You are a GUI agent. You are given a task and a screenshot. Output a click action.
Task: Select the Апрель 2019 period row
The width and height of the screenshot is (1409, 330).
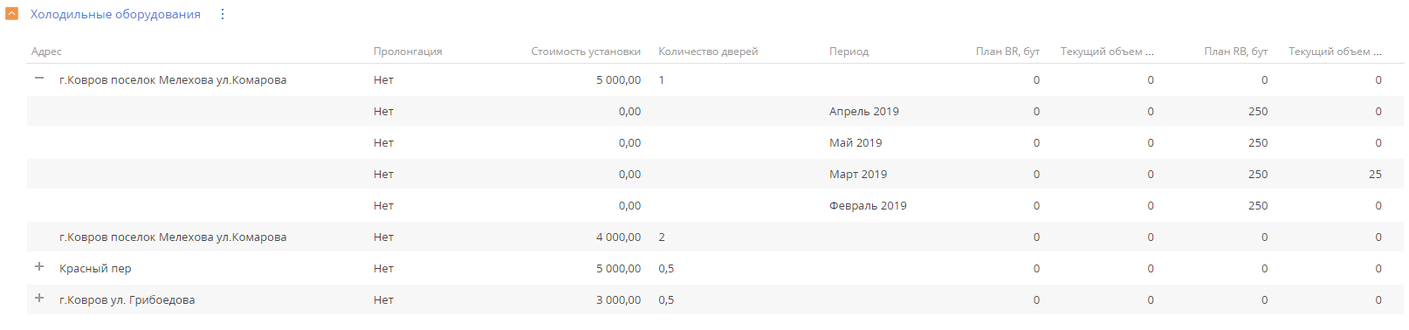point(715,111)
